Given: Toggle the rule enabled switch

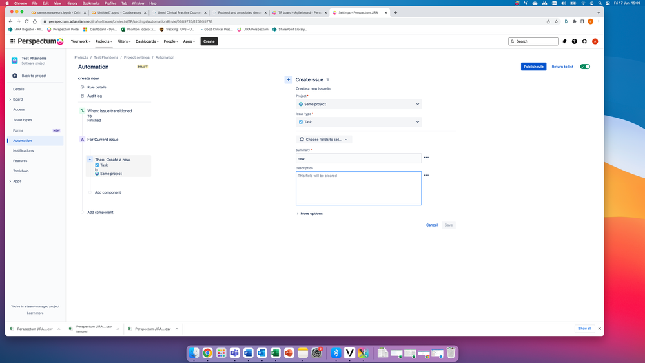Looking at the screenshot, I should tap(585, 67).
